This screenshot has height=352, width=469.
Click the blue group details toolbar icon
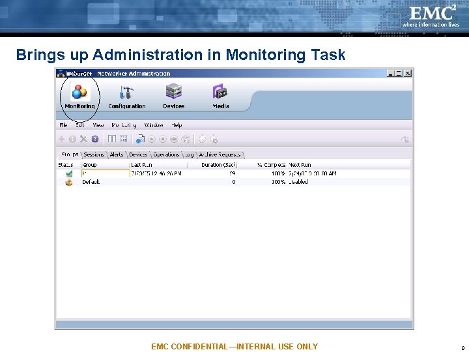[140, 139]
